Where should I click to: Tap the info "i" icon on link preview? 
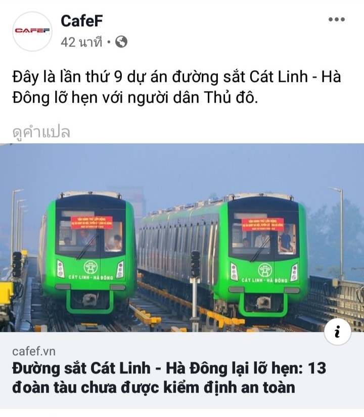(x=337, y=331)
